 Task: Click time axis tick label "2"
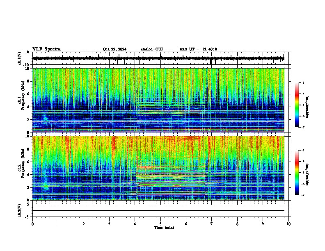tap(84, 224)
